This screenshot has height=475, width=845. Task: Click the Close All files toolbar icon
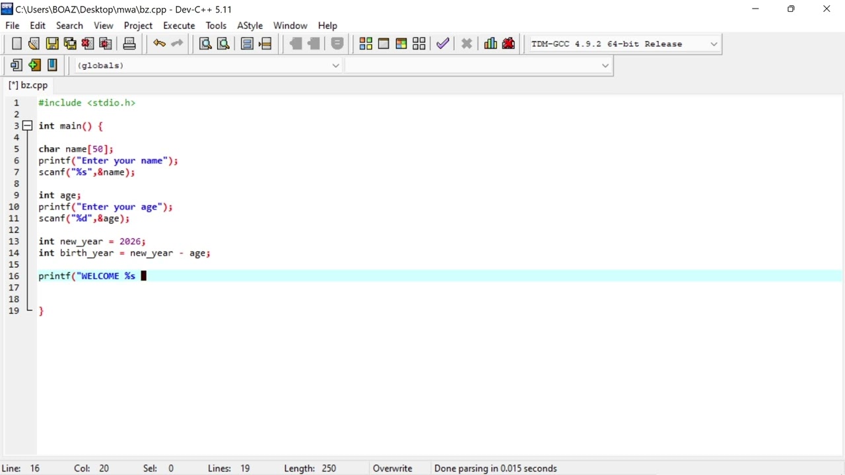106,44
